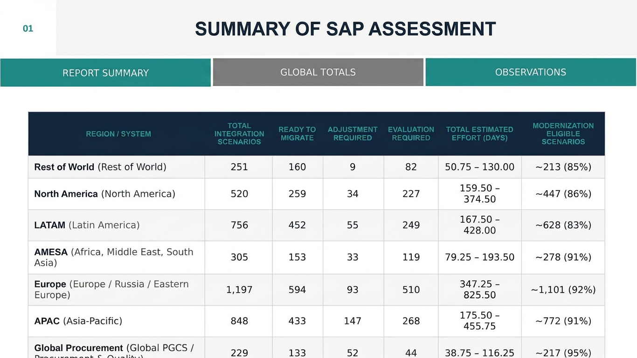This screenshot has height=358, width=637.
Task: Click the slide number 01
Action: (x=28, y=28)
